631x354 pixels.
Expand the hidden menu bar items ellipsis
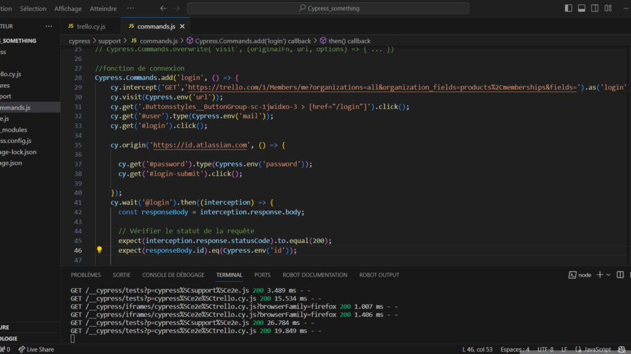[x=131, y=9]
